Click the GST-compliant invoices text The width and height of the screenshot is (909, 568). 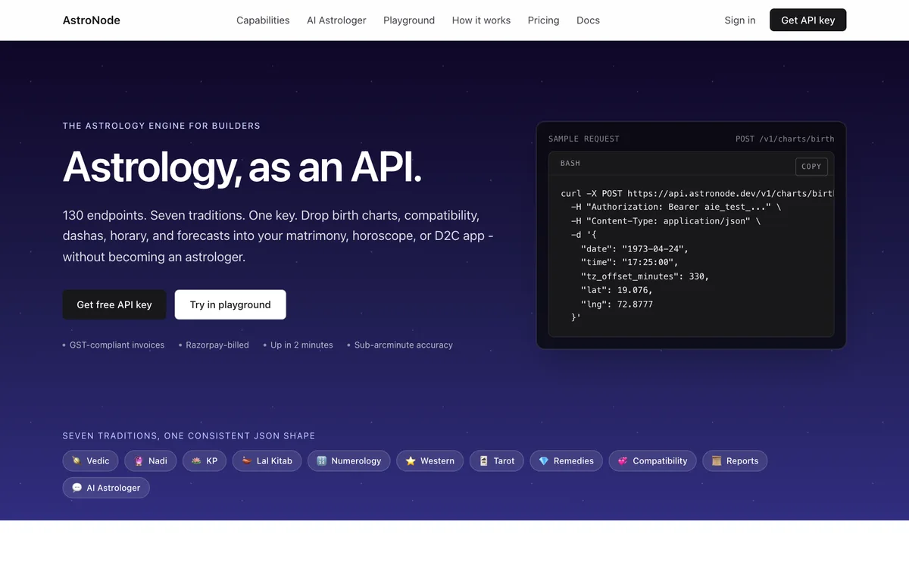117,345
